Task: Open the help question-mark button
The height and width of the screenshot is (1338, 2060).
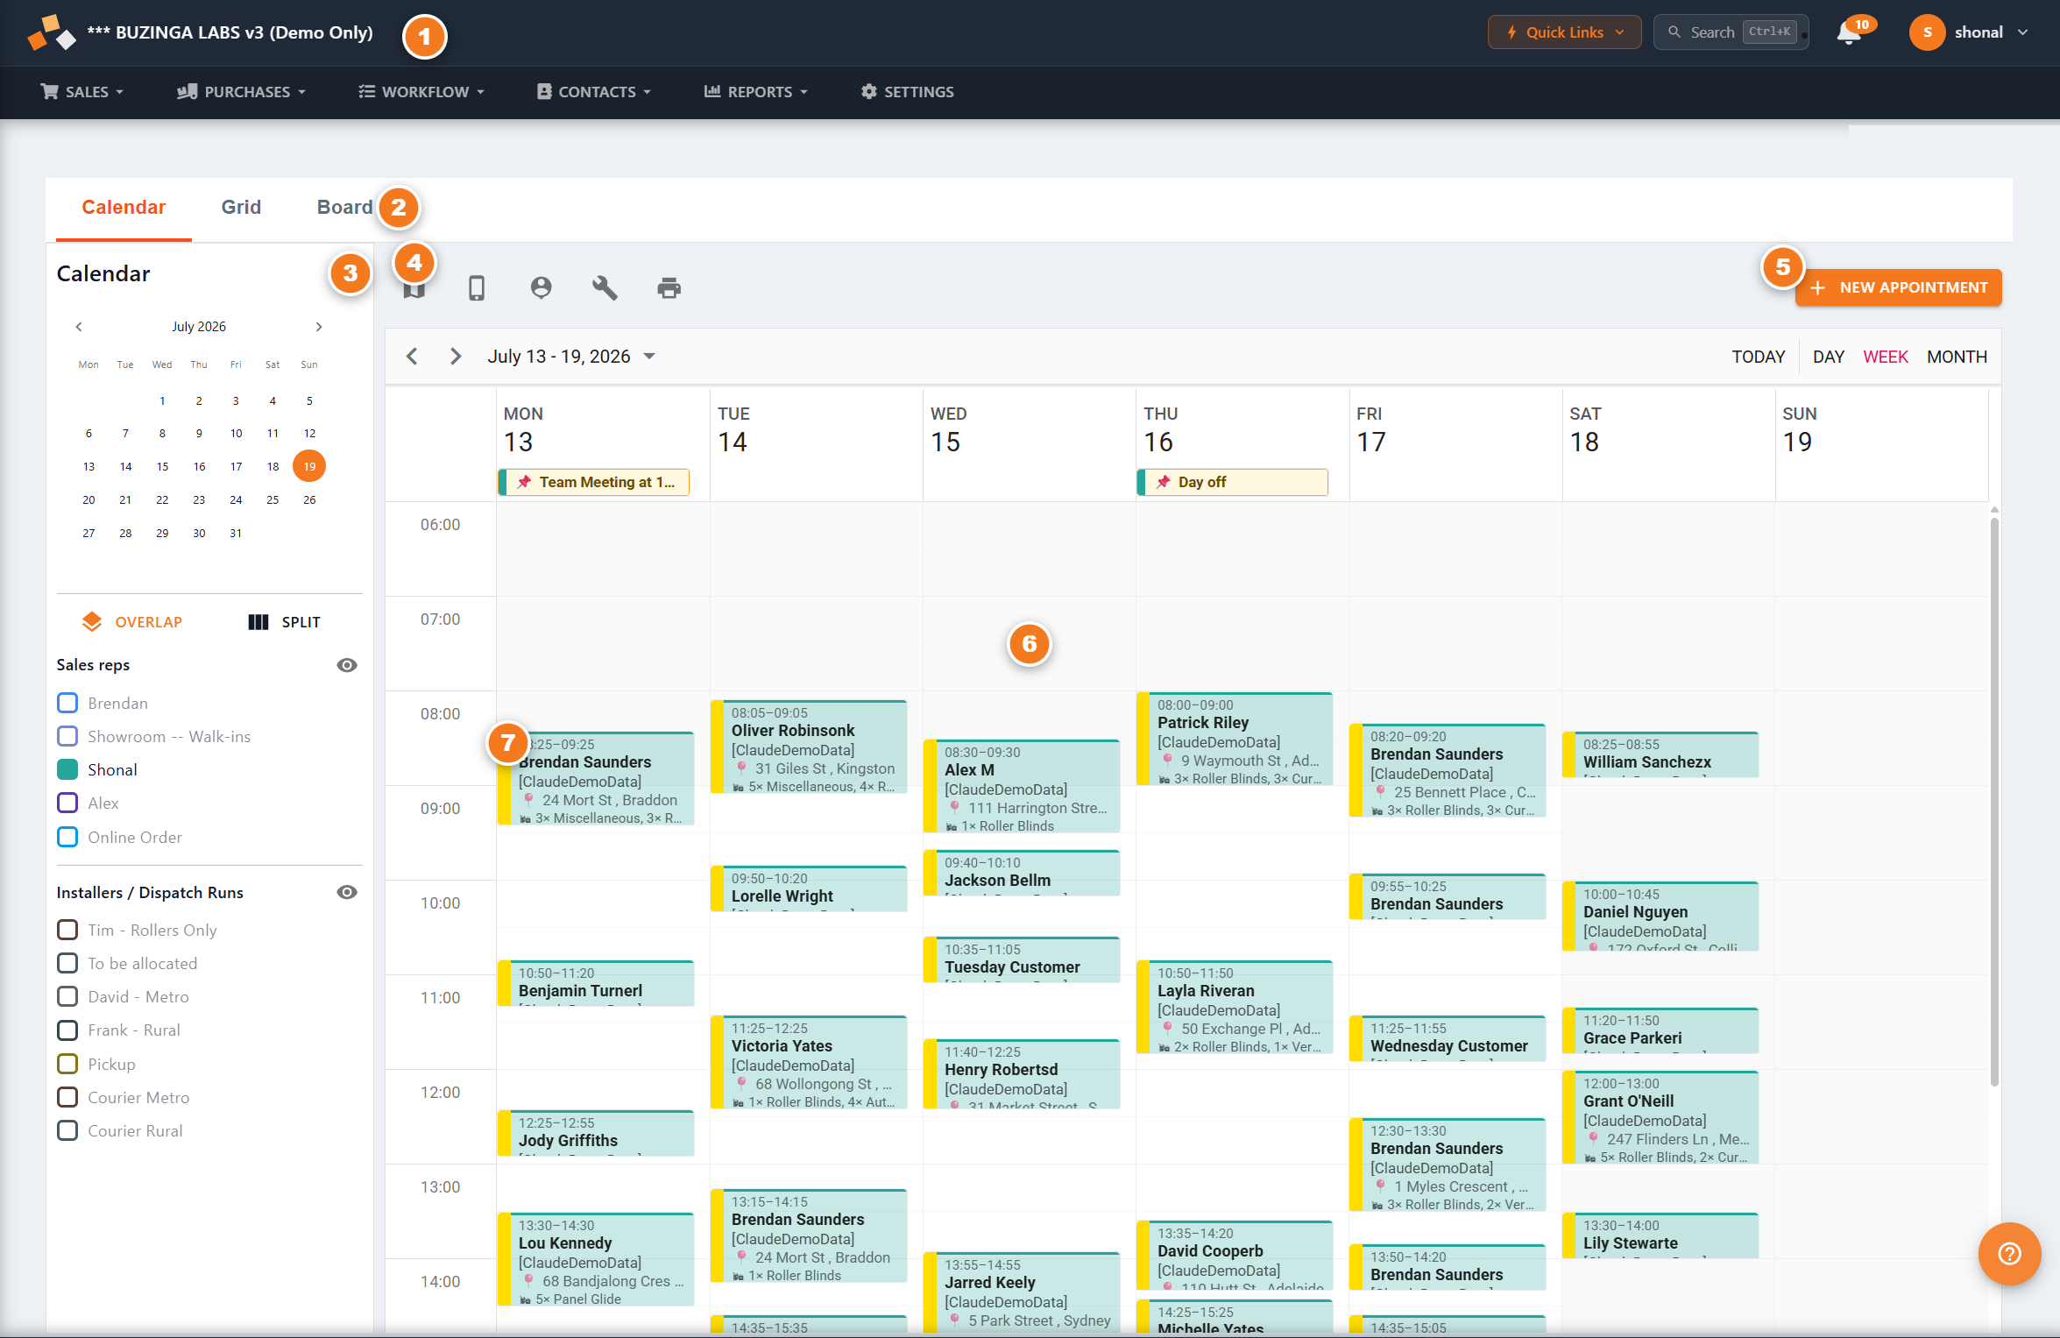Action: pyautogui.click(x=2009, y=1254)
